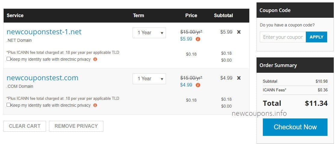The width and height of the screenshot is (335, 144).
Task: Remove newcouponstest-1.net from the cart
Action: (239, 32)
